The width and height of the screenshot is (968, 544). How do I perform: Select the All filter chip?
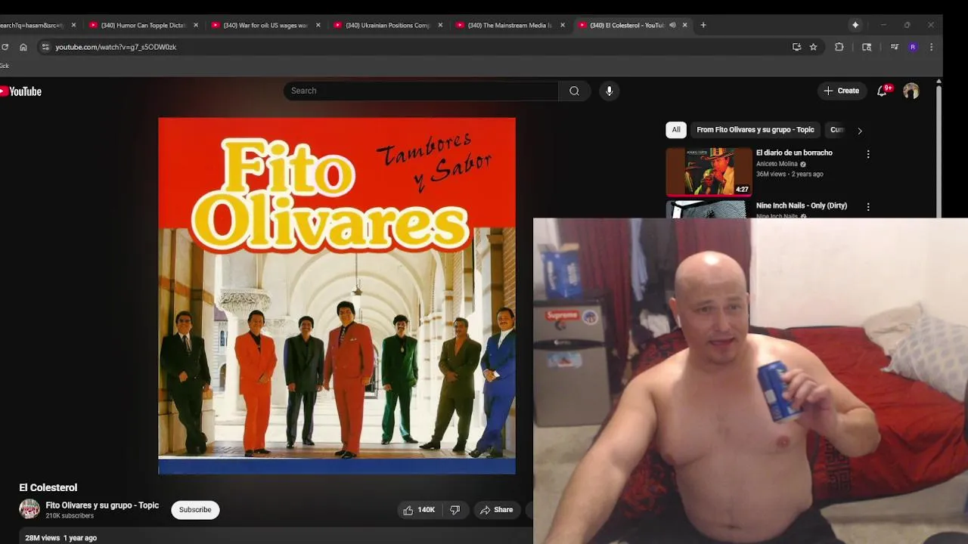(x=676, y=130)
